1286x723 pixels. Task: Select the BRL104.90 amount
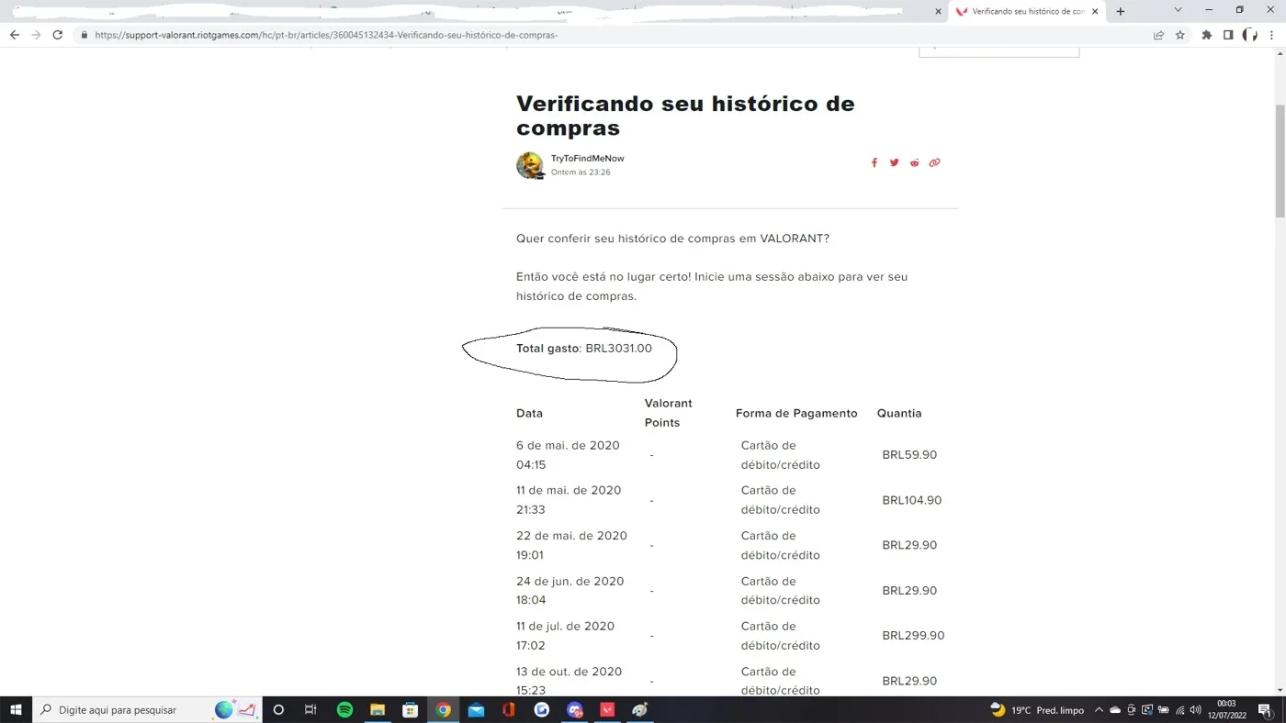[912, 500]
